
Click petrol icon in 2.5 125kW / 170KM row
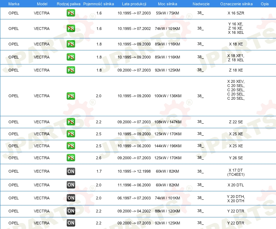tap(71, 134)
